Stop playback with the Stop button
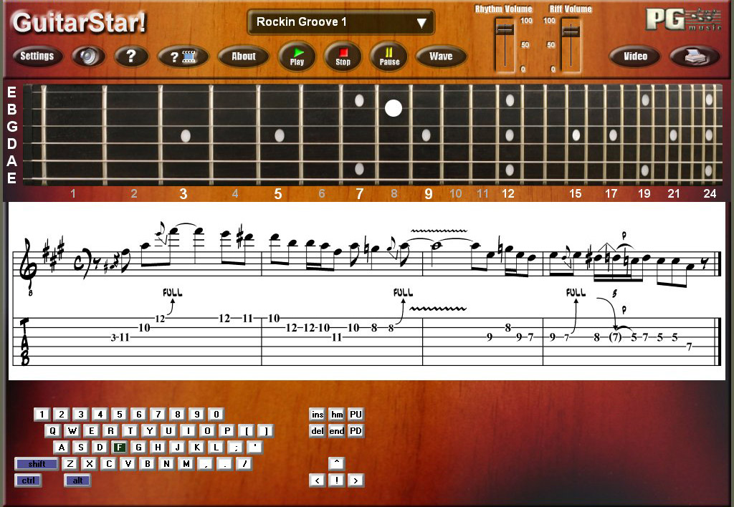Viewport: 734px width, 507px height. [343, 56]
